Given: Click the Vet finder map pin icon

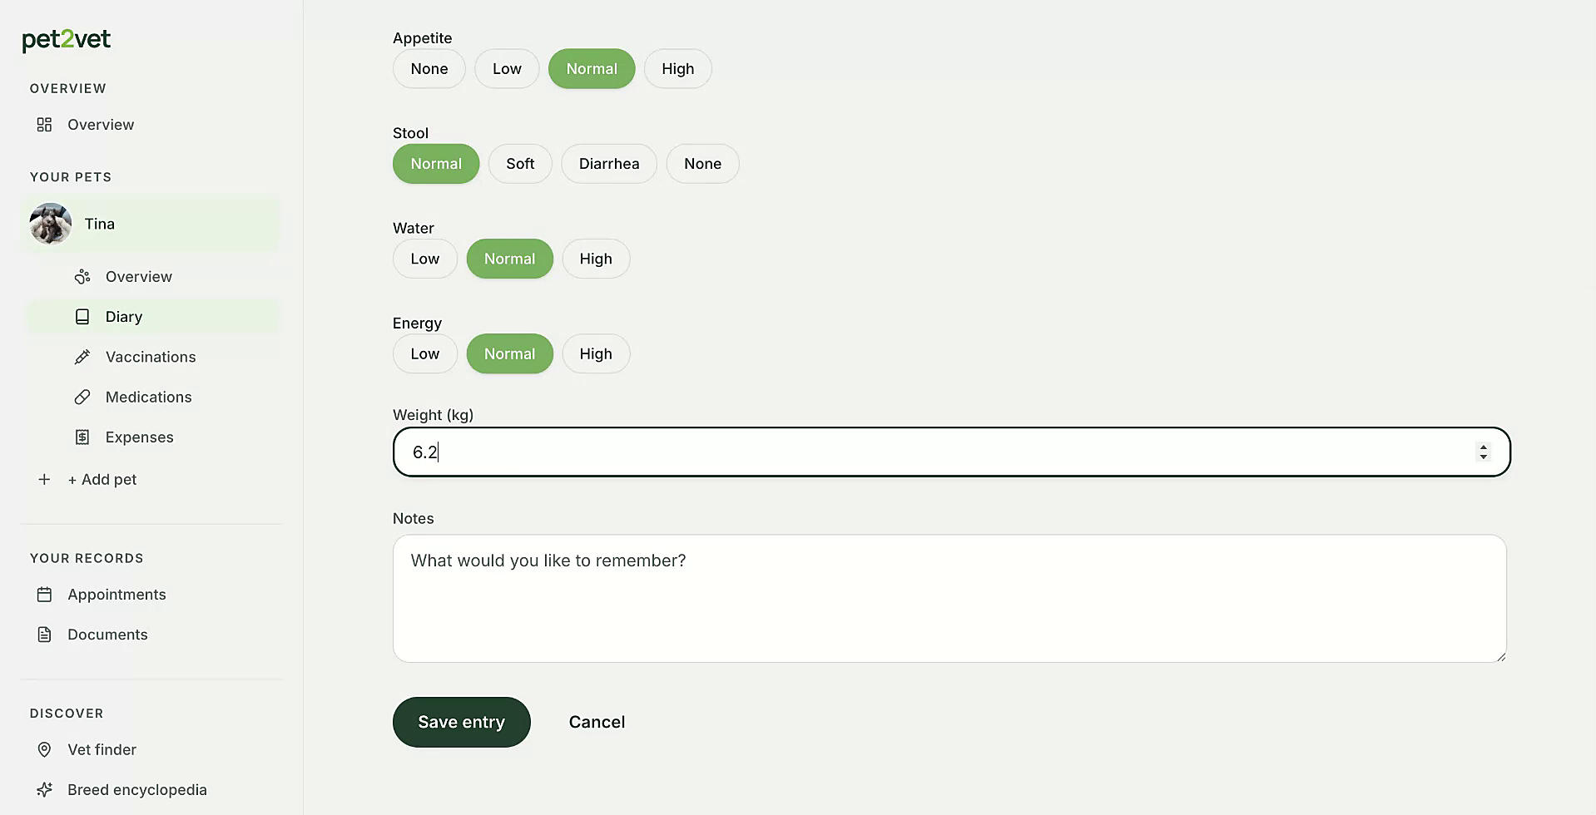Looking at the screenshot, I should coord(45,749).
